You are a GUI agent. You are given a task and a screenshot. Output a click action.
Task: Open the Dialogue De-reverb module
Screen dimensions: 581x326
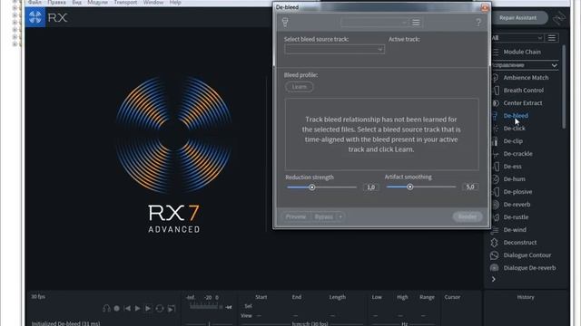[x=529, y=268]
